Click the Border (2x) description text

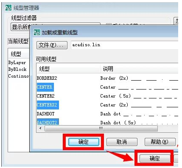(x=114, y=78)
